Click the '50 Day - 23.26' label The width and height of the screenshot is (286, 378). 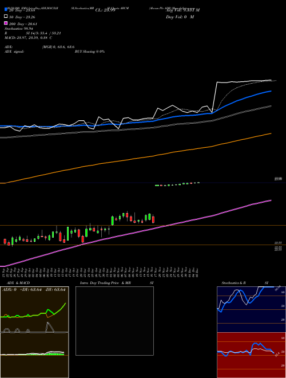[x=22, y=17]
